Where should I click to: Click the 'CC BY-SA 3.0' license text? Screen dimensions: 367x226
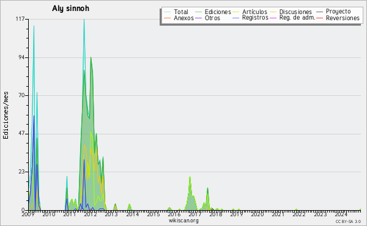coord(348,221)
